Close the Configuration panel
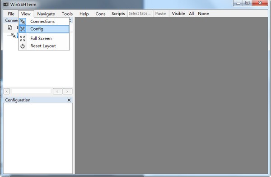This screenshot has width=271, height=177. (69, 100)
